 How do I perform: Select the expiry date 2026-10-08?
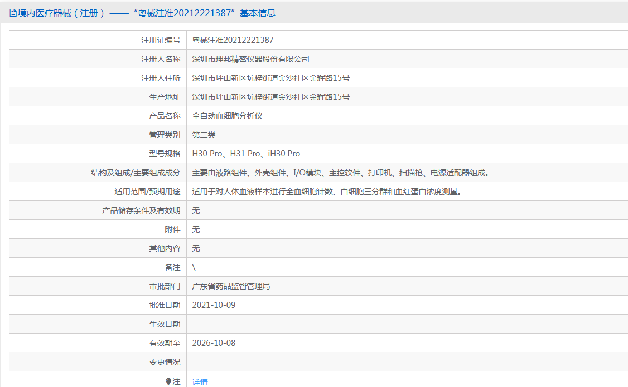(214, 343)
